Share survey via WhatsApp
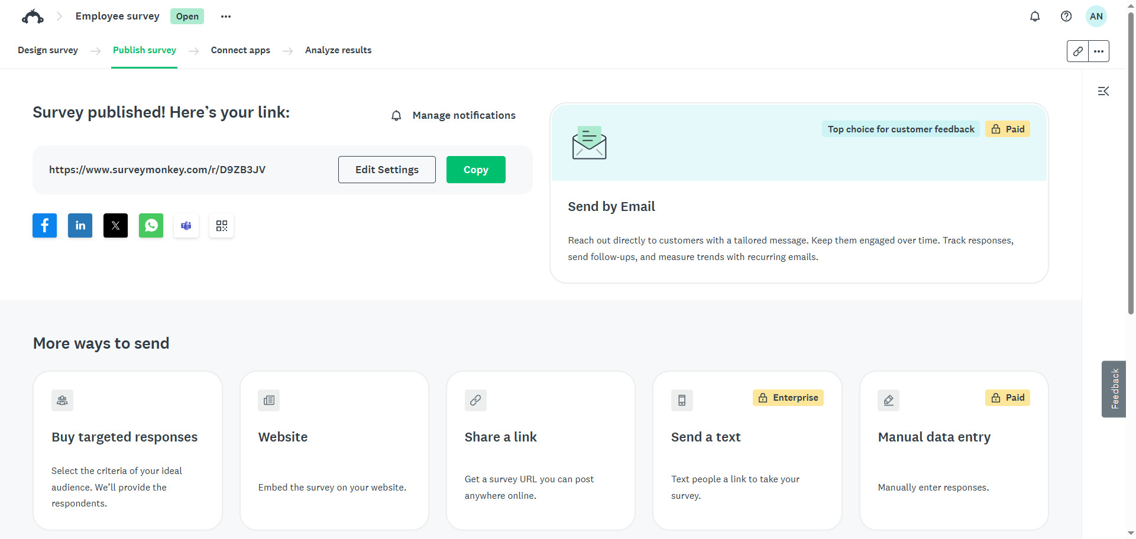This screenshot has height=539, width=1136. (151, 226)
